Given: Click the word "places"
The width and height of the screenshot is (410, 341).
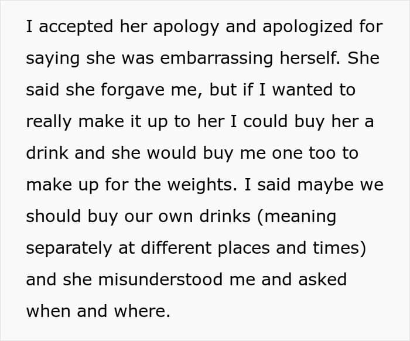Looking at the screenshot, I should click(243, 248).
